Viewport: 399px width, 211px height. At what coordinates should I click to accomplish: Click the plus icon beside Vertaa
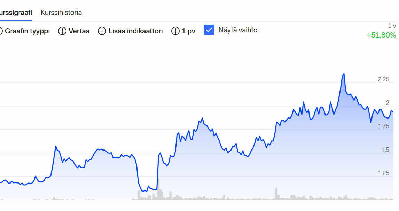(x=62, y=31)
